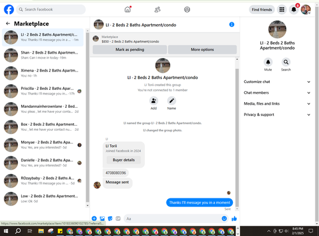Viewport: 319px width, 236px height.
Task: Open File Explorer from taskbar
Action: (41, 231)
